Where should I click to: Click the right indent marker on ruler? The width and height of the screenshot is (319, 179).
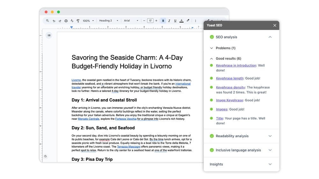(x=192, y=28)
